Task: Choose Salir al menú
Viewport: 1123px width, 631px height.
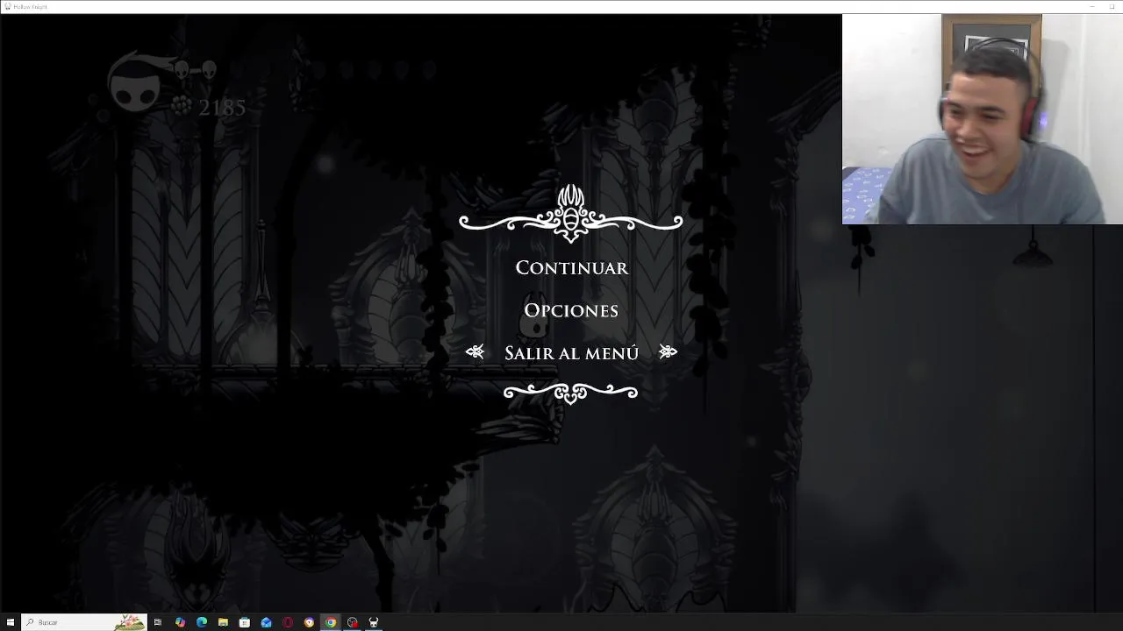Action: coord(571,353)
